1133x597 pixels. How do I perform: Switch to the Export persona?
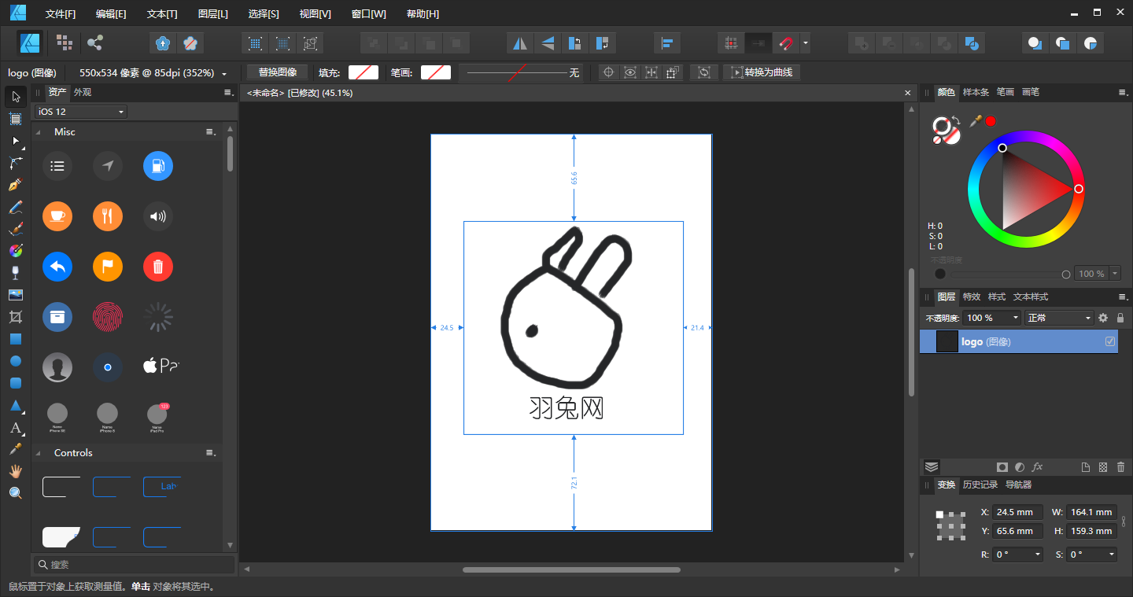click(x=94, y=42)
